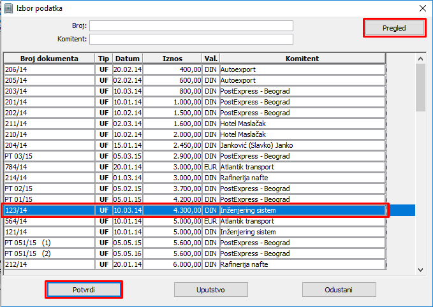Sort by Iznos column header

(x=172, y=59)
